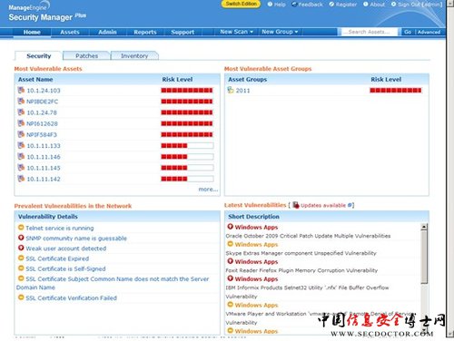This screenshot has width=454, height=341.
Task: Open Skype Extras Manager vulnerability description
Action: [301, 253]
